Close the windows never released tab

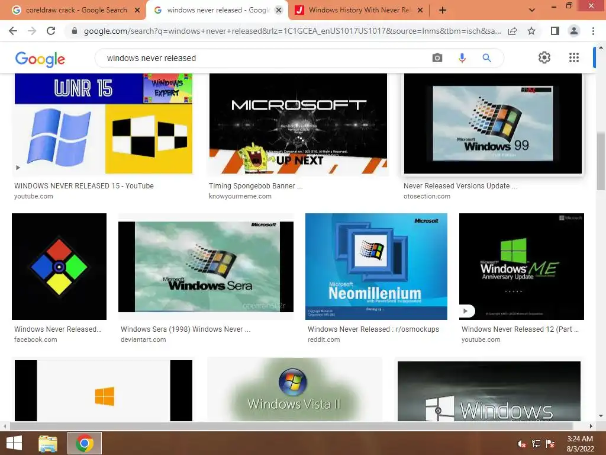279,10
